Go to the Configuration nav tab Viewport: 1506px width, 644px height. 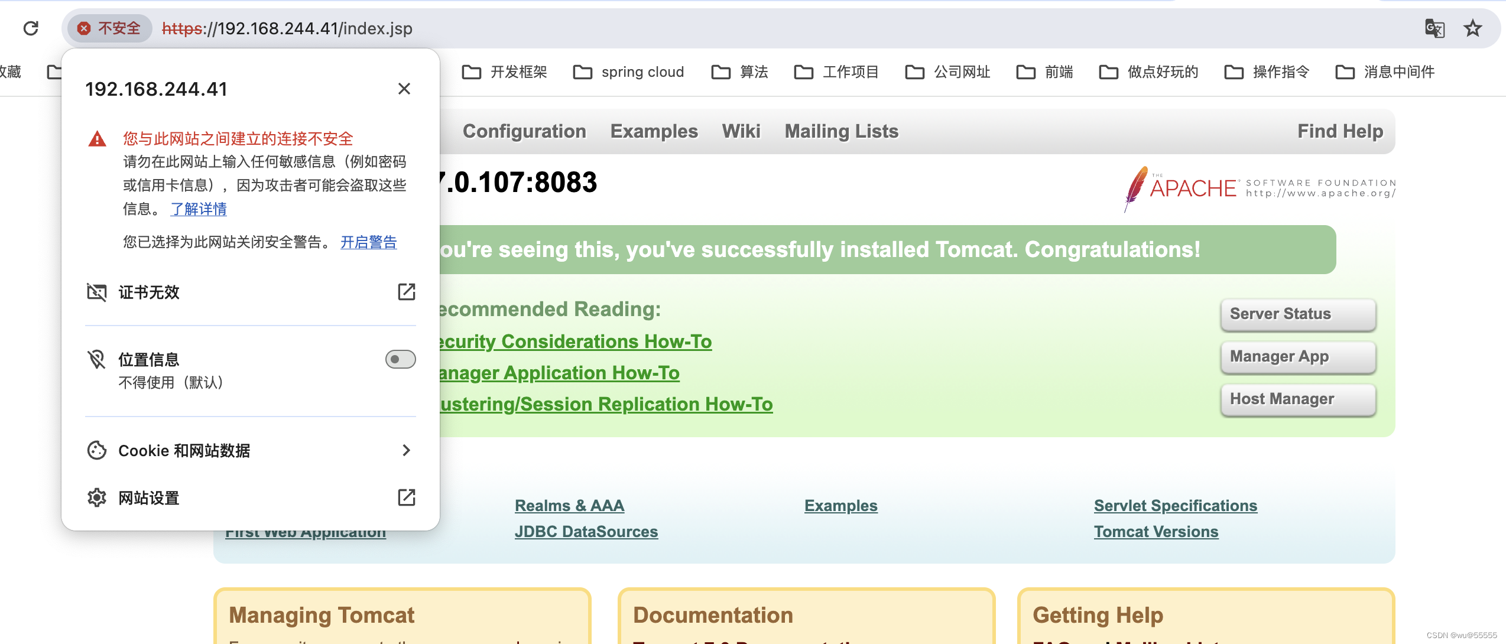click(x=524, y=131)
